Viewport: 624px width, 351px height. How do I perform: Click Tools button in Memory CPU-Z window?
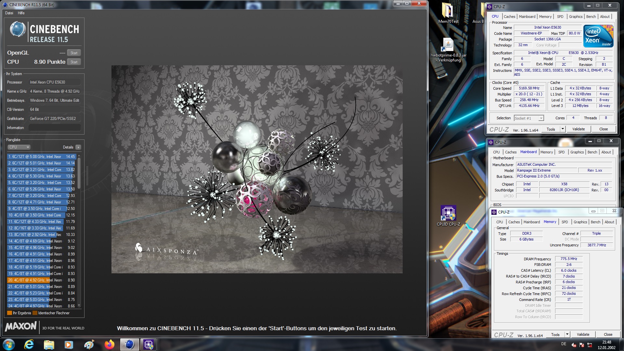(555, 334)
